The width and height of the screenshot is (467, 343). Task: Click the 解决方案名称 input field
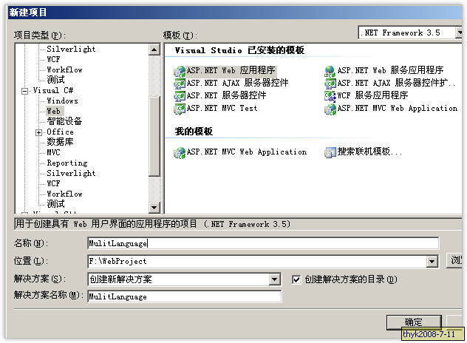click(x=184, y=296)
